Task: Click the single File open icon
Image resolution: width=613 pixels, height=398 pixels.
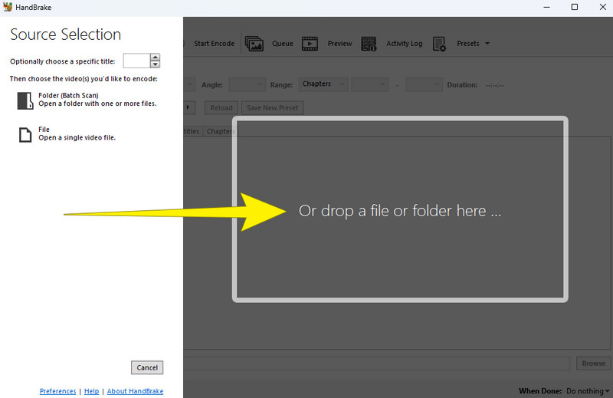Action: click(x=25, y=134)
